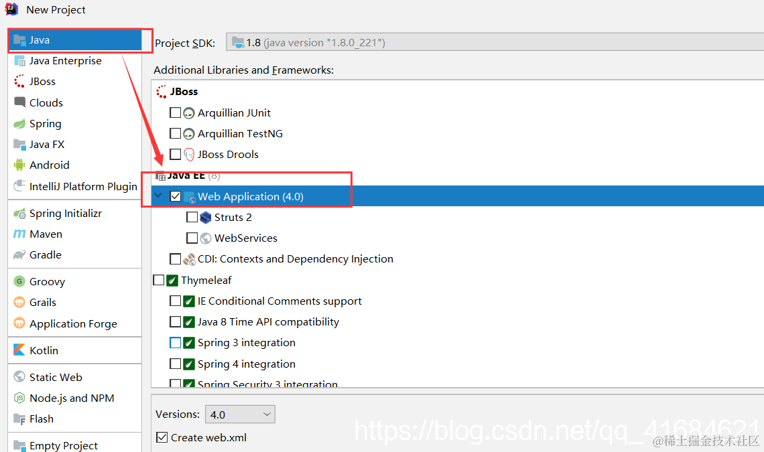Select the Flash folder icon
Screen dimensions: 764x452
pyautogui.click(x=19, y=419)
